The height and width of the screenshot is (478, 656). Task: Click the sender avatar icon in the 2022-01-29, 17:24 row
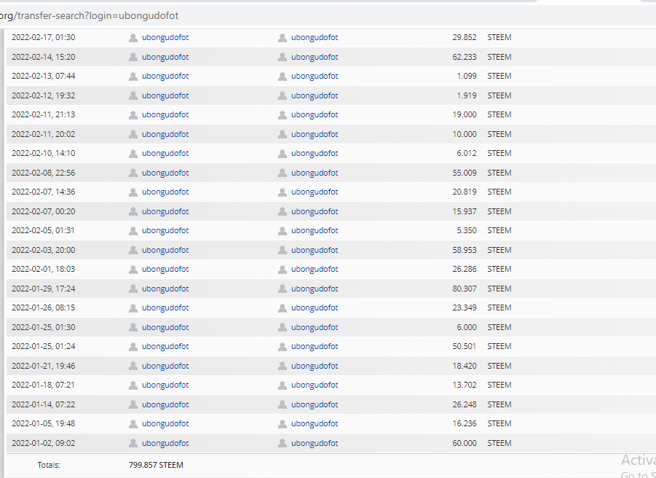point(133,289)
